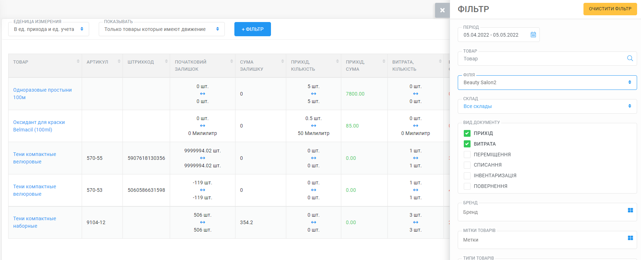Check the СПИСАННЯ document type
The image size is (641, 260).
click(467, 165)
